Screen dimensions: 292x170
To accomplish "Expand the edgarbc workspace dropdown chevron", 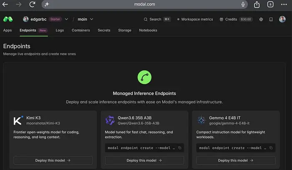I will [66, 19].
